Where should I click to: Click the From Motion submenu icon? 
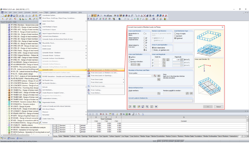coord(89,93)
